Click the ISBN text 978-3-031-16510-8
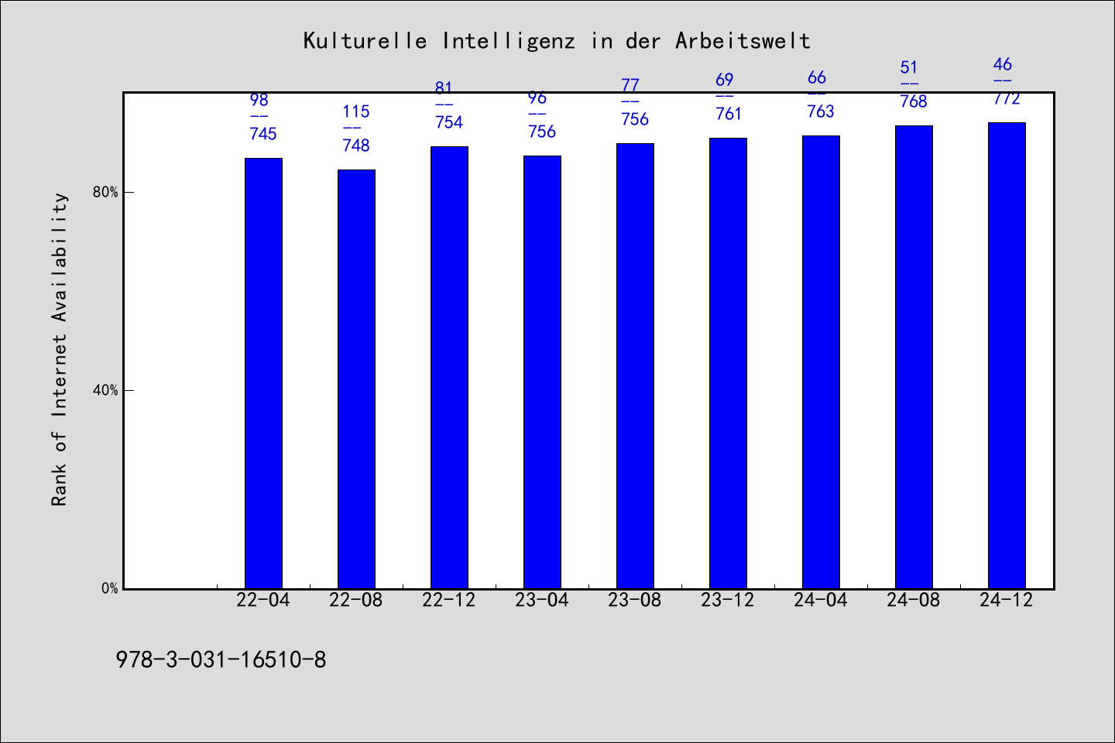The height and width of the screenshot is (743, 1115). [x=221, y=660]
